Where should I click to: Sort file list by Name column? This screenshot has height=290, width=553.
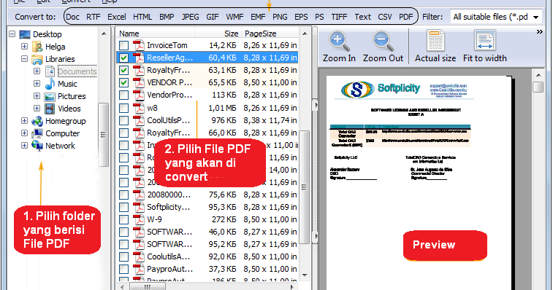[156, 34]
